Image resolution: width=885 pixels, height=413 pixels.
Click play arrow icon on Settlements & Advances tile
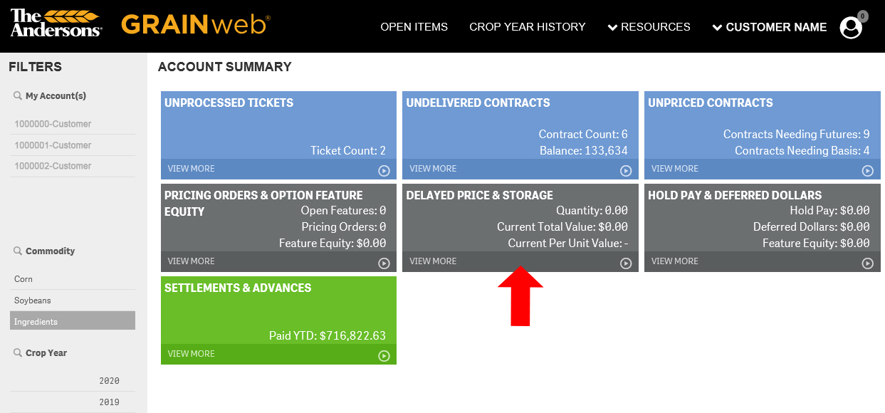(x=384, y=356)
